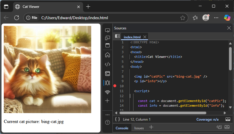Open the Network tool
The image size is (234, 134).
coord(108,92)
